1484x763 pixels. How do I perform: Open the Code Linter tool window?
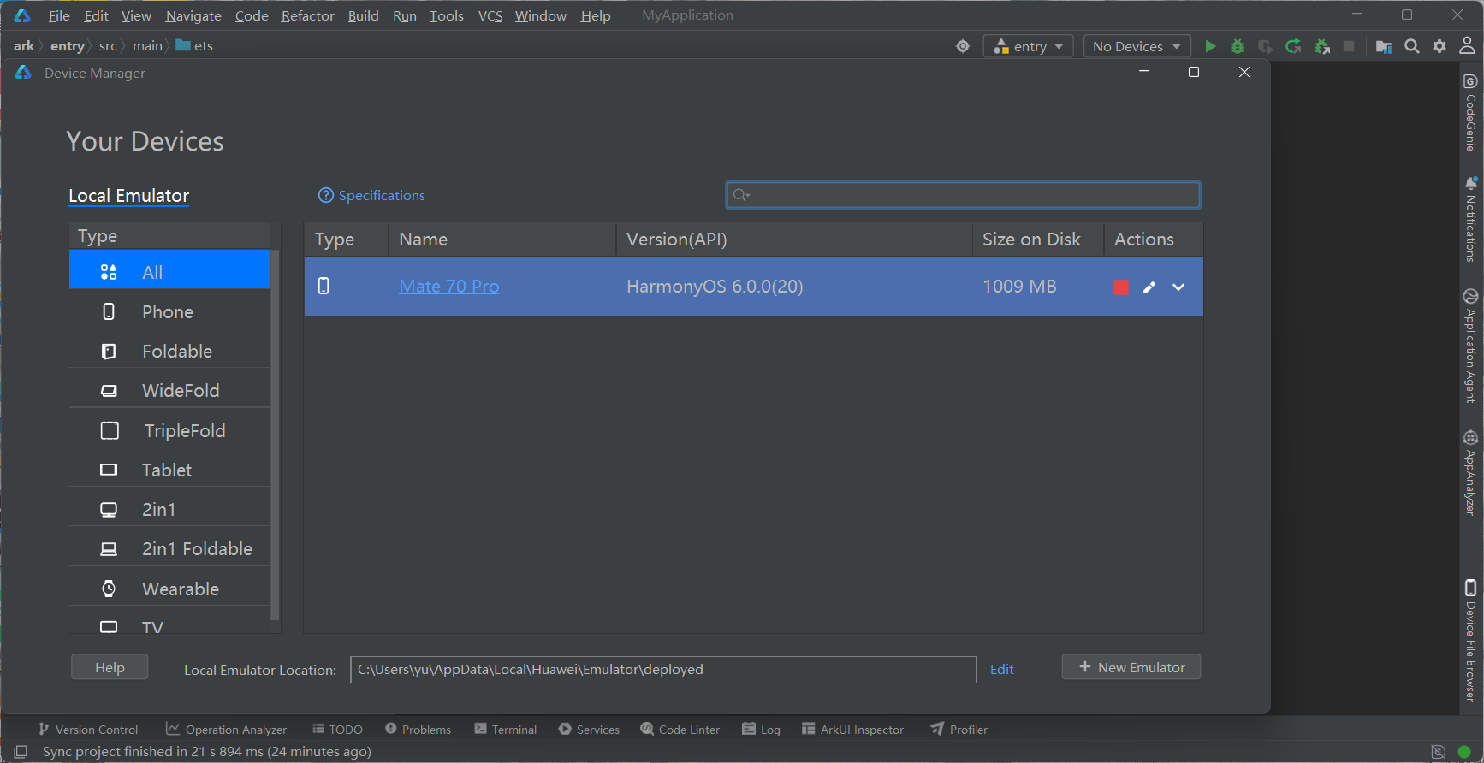pyautogui.click(x=680, y=729)
